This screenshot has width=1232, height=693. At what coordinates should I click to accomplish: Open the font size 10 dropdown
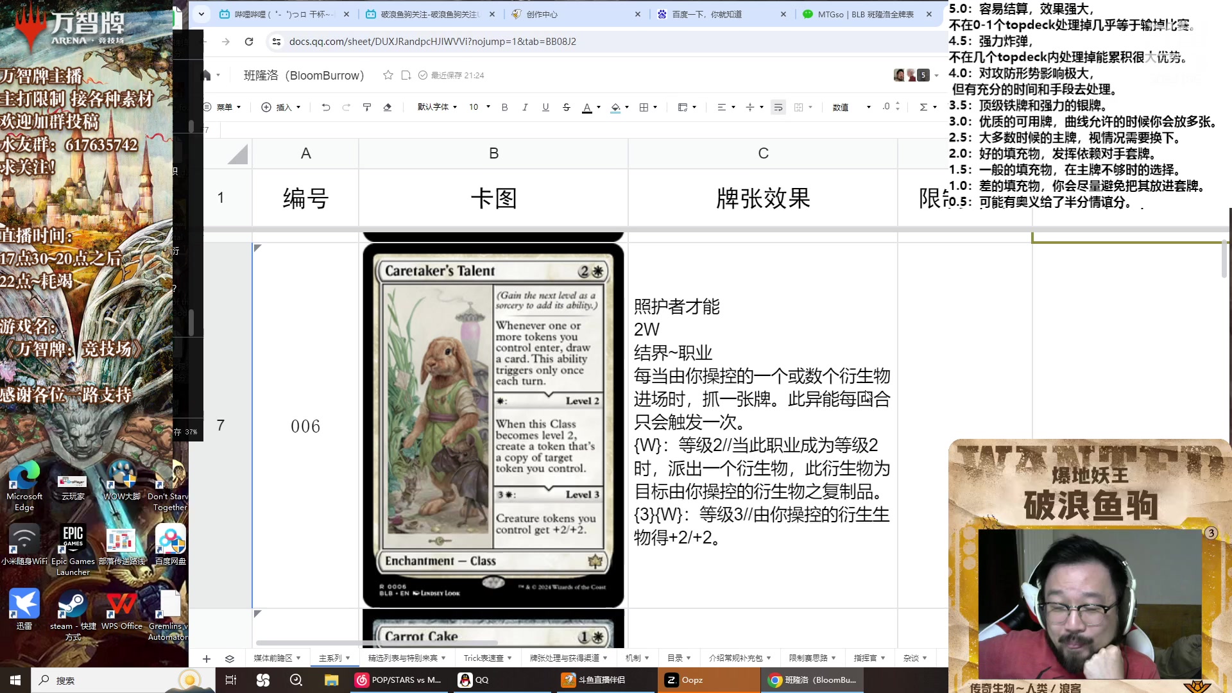[479, 107]
